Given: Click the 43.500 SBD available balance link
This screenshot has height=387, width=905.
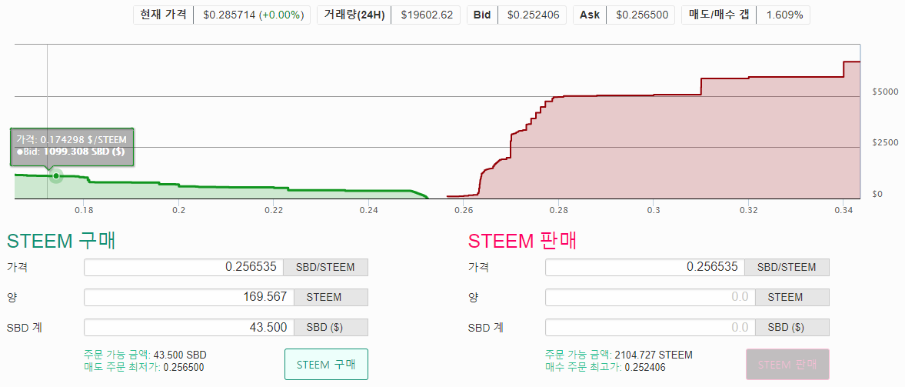Looking at the screenshot, I should [x=180, y=355].
